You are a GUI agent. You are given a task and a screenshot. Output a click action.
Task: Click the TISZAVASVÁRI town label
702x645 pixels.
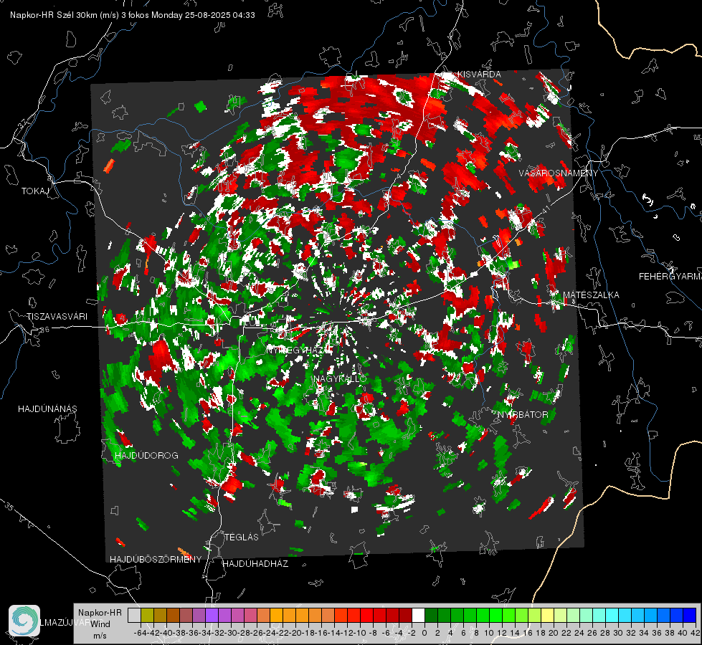(x=57, y=317)
